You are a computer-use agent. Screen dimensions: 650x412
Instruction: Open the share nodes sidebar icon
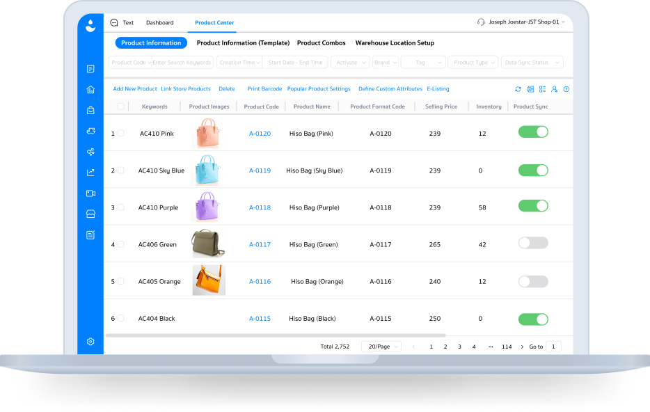tap(90, 152)
